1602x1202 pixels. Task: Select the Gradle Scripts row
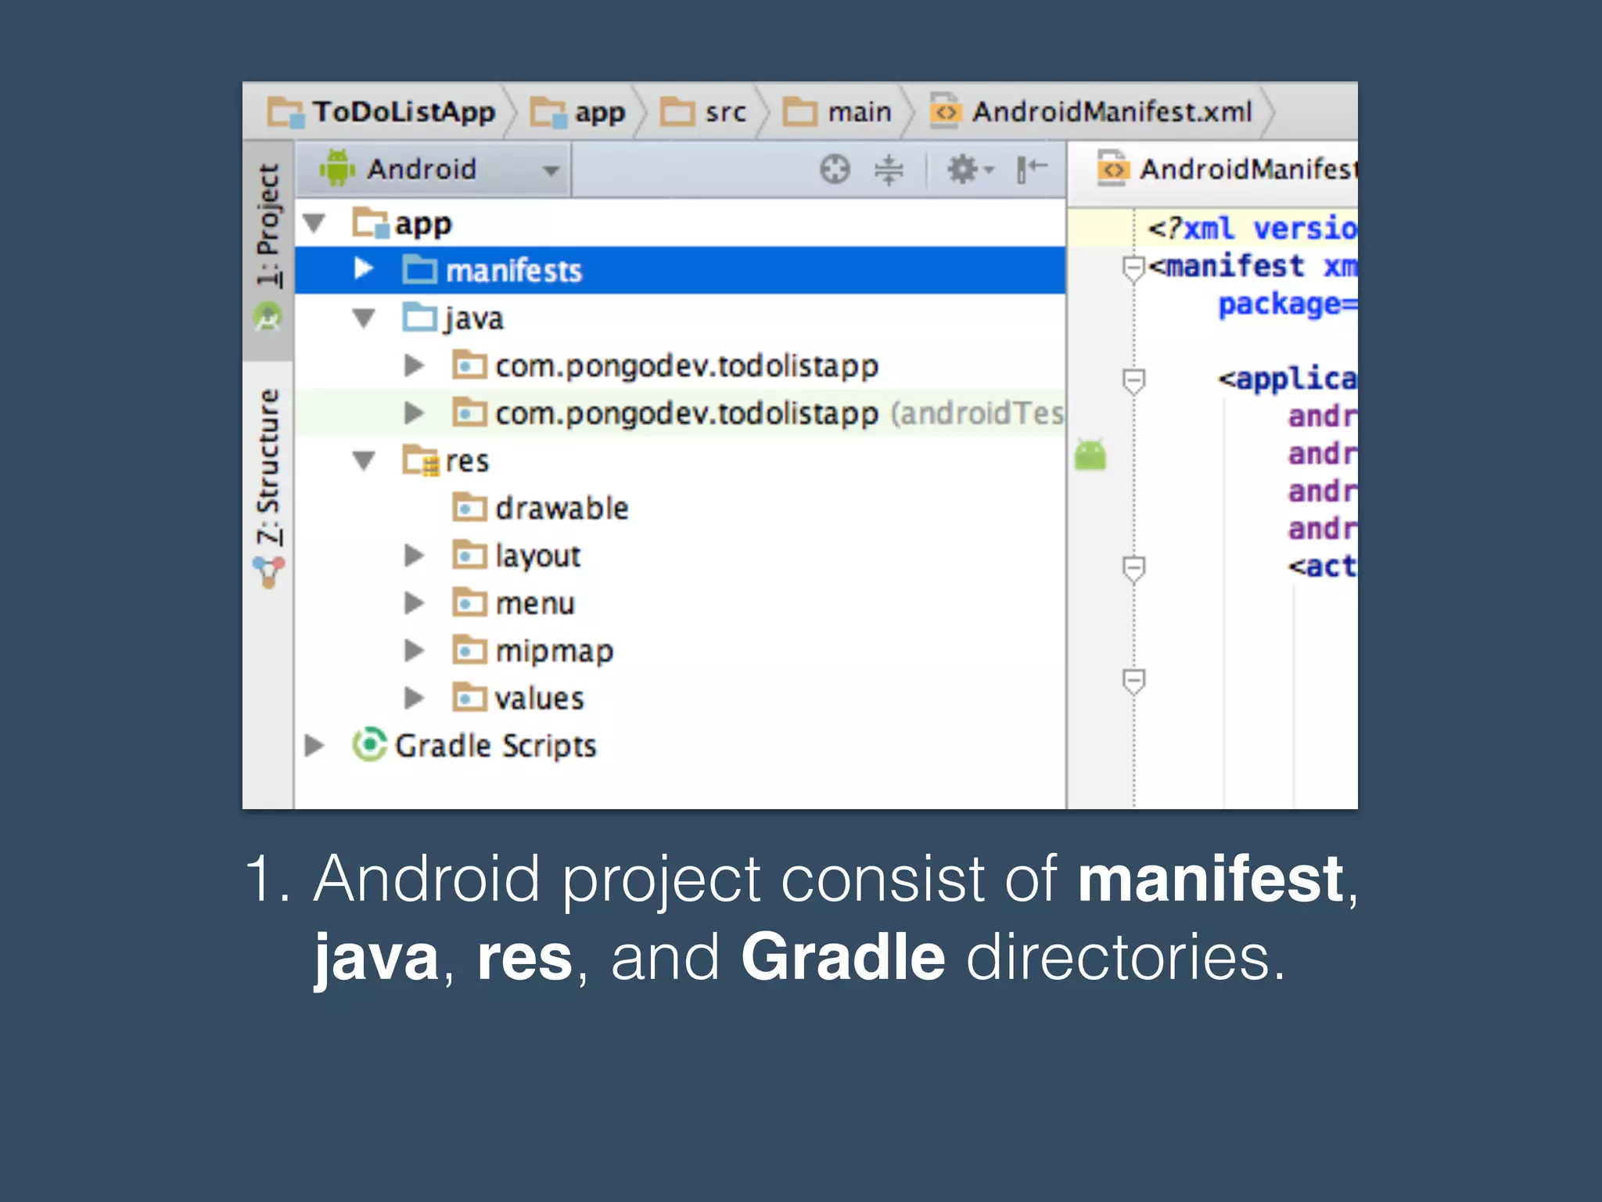coord(680,746)
